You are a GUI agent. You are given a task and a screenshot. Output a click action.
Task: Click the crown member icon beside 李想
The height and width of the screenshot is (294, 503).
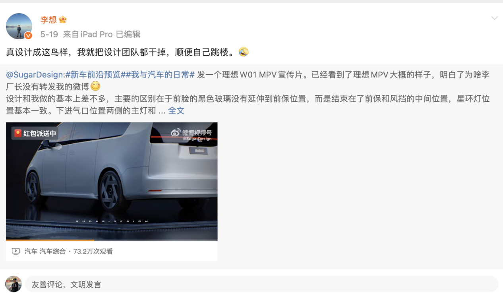pyautogui.click(x=63, y=19)
